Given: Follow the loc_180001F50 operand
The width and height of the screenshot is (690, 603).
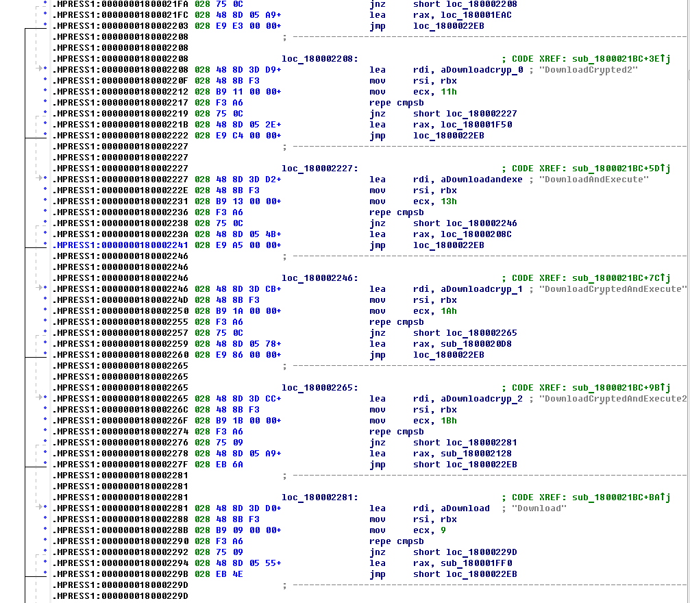Looking at the screenshot, I should click(476, 125).
